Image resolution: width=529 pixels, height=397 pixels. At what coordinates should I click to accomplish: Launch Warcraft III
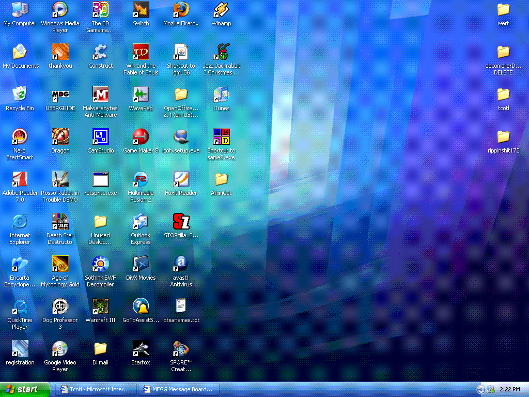(x=100, y=307)
